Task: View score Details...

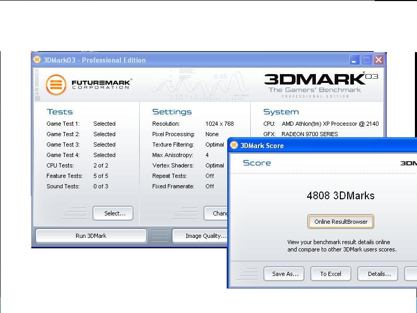Action: tap(378, 274)
